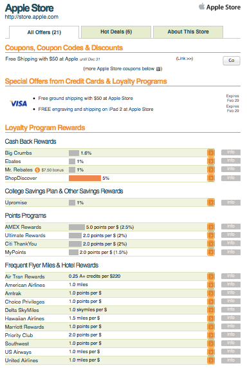Open FREE engraving on iPad 2 offer
The image size is (247, 368).
pyautogui.click(x=96, y=110)
